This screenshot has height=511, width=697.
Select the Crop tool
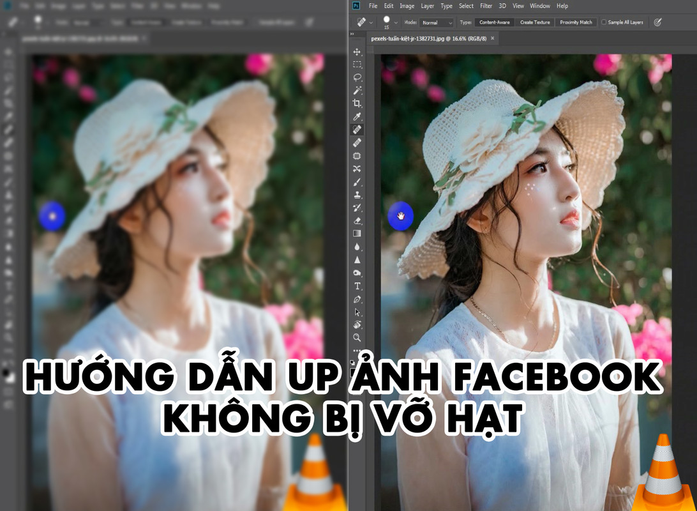[x=357, y=103]
